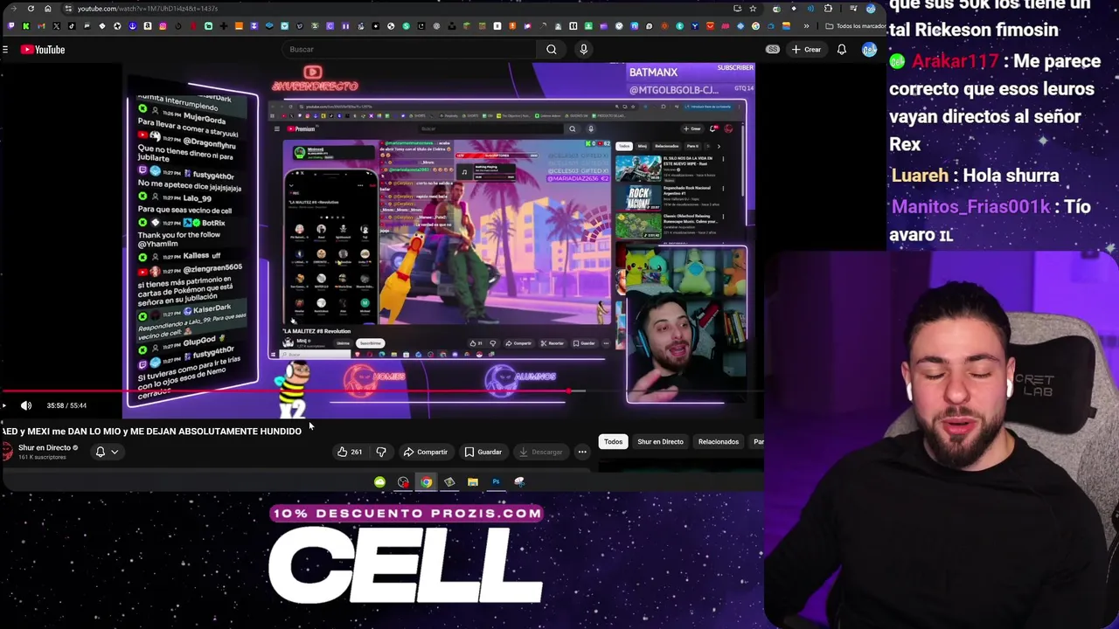Open the X bookmark icon
Screen dimensions: 1119x629
(56, 26)
